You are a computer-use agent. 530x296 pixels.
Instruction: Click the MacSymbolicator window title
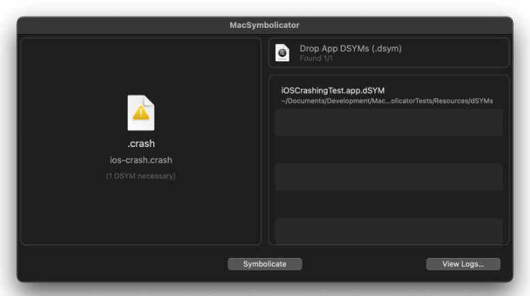point(265,25)
